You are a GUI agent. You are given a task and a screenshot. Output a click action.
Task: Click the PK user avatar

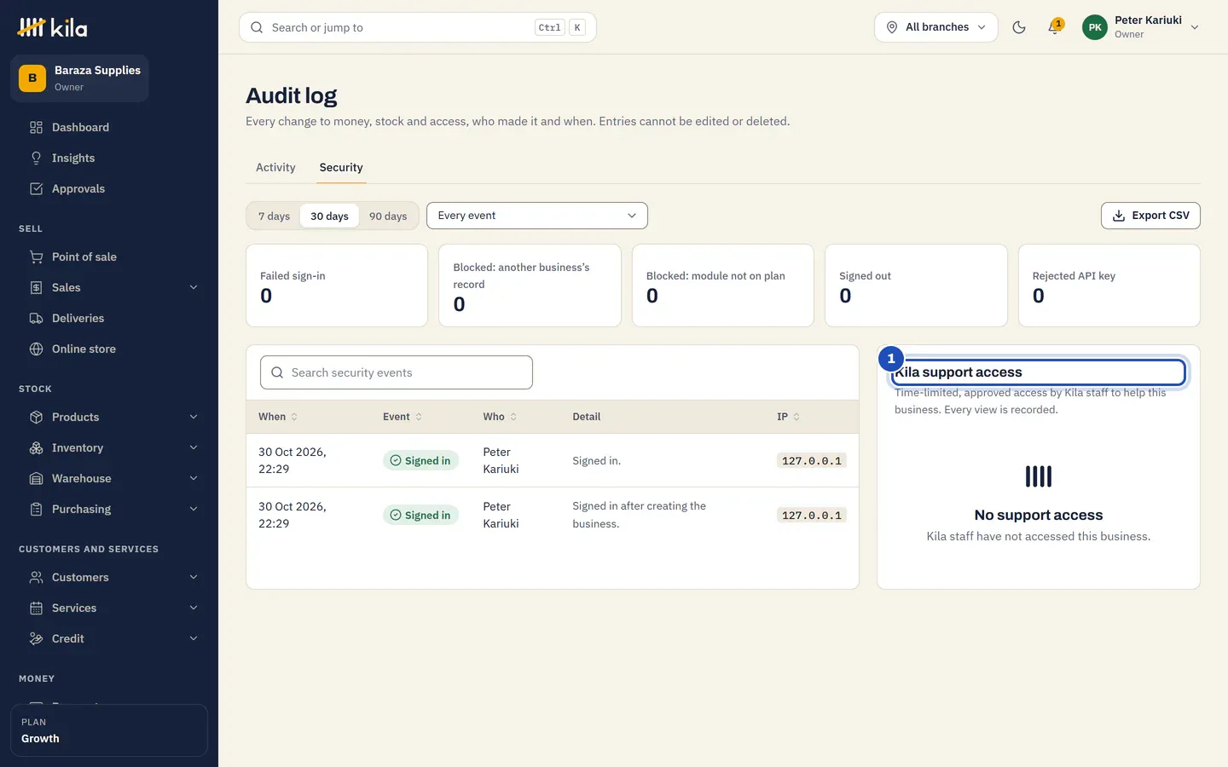click(x=1095, y=27)
